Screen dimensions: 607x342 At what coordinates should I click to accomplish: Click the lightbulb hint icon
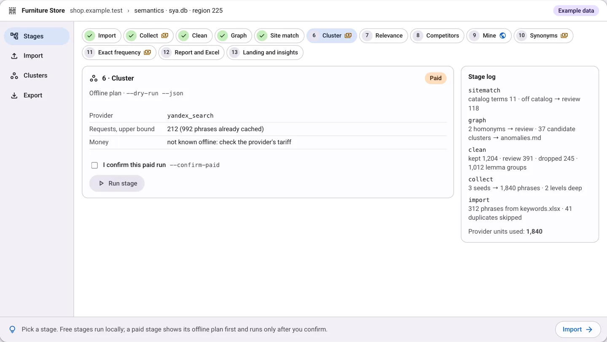13,329
